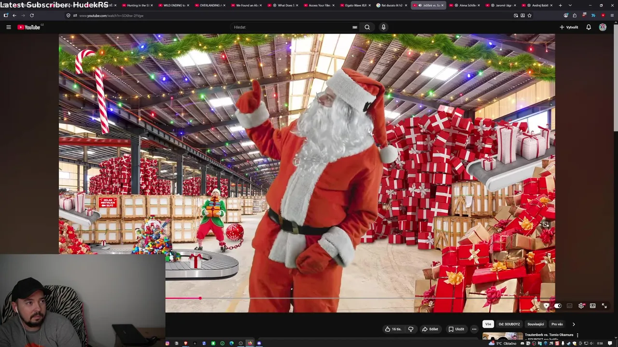The image size is (618, 347).
Task: Switch to the Andrej Babiš tab
Action: pyautogui.click(x=537, y=5)
